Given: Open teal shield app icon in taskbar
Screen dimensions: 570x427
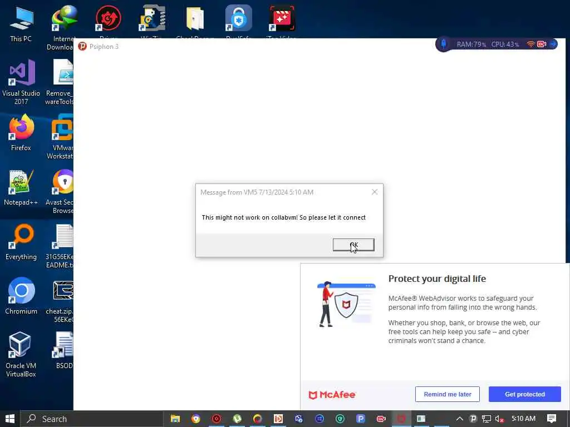Looking at the screenshot, I should 340,419.
